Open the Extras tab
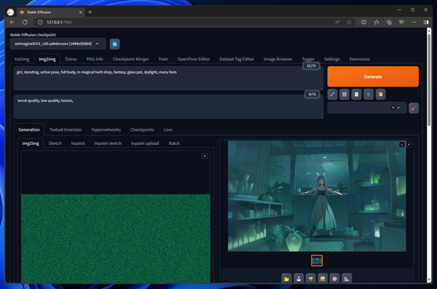Image resolution: width=437 pixels, height=289 pixels. [x=71, y=59]
